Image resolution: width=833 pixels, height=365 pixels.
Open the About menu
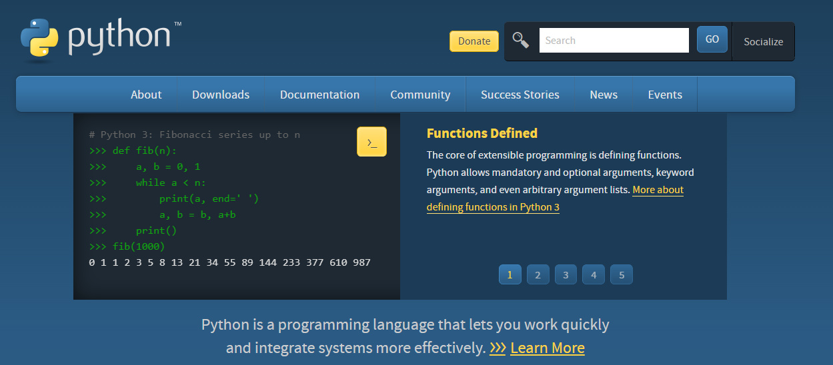pos(146,95)
